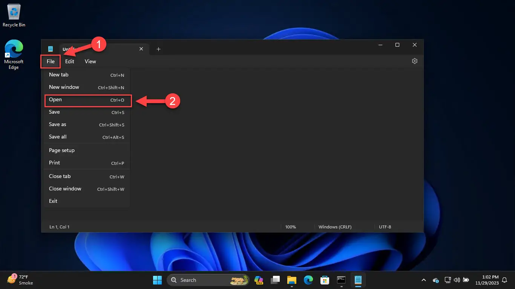Select Exit in the File menu
The height and width of the screenshot is (289, 515).
87,201
